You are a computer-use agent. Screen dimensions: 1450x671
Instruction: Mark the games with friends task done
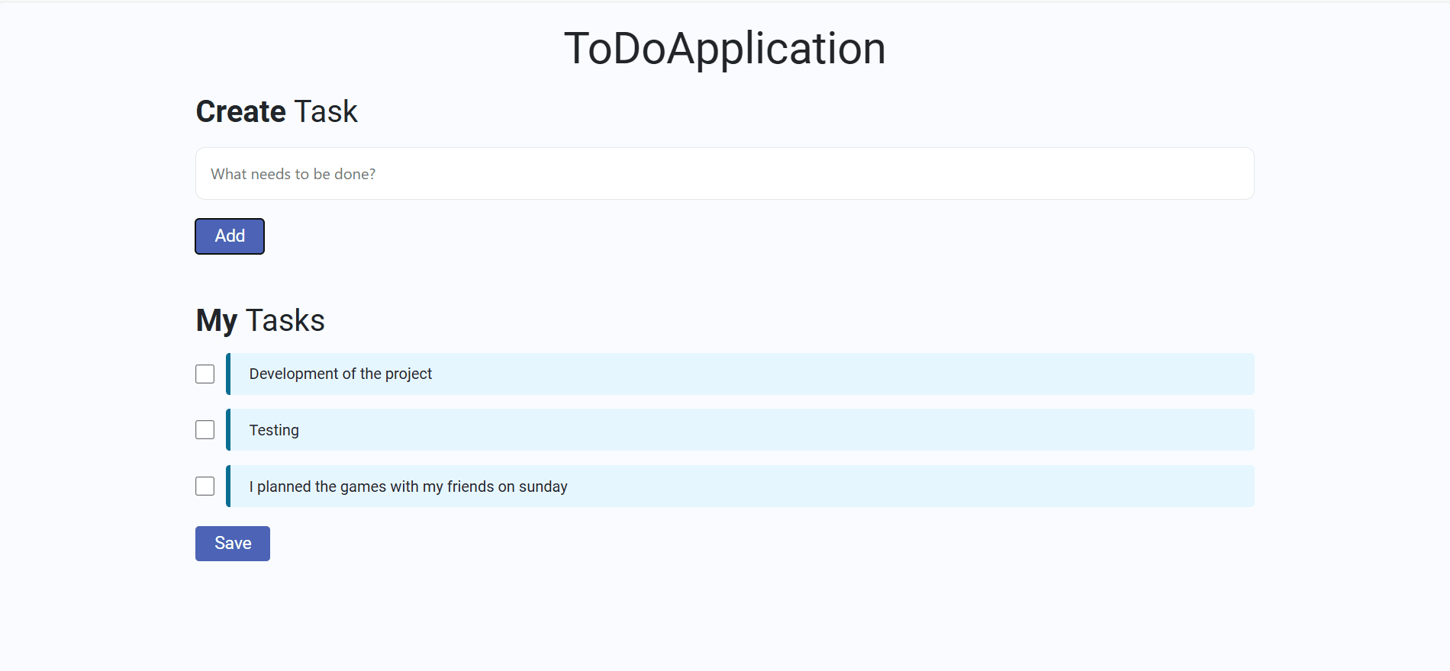(205, 486)
